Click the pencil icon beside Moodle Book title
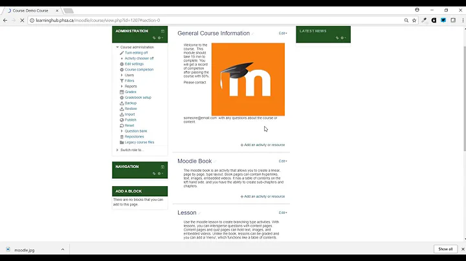 click(215, 162)
